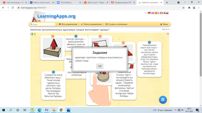Show the task description icon
The width and height of the screenshot is (202, 113).
[32, 34]
